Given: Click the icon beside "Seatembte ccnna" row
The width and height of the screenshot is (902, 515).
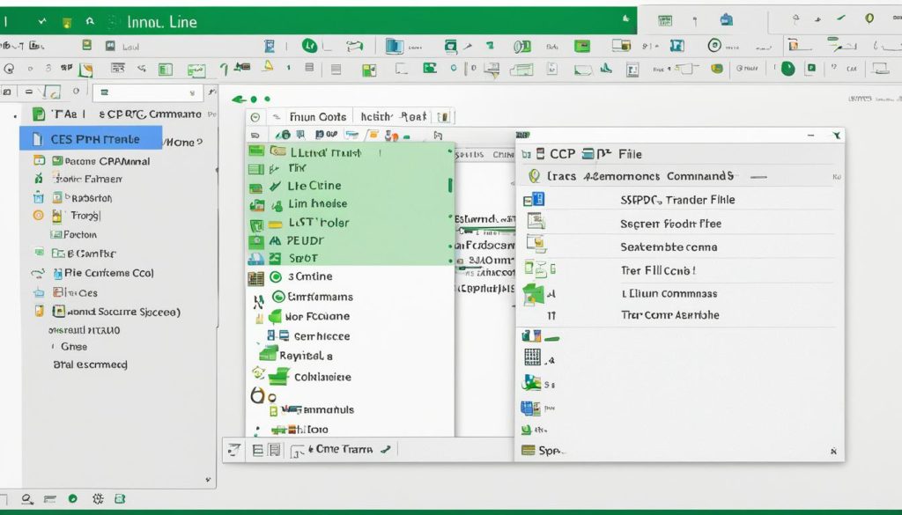Looking at the screenshot, I should (536, 244).
